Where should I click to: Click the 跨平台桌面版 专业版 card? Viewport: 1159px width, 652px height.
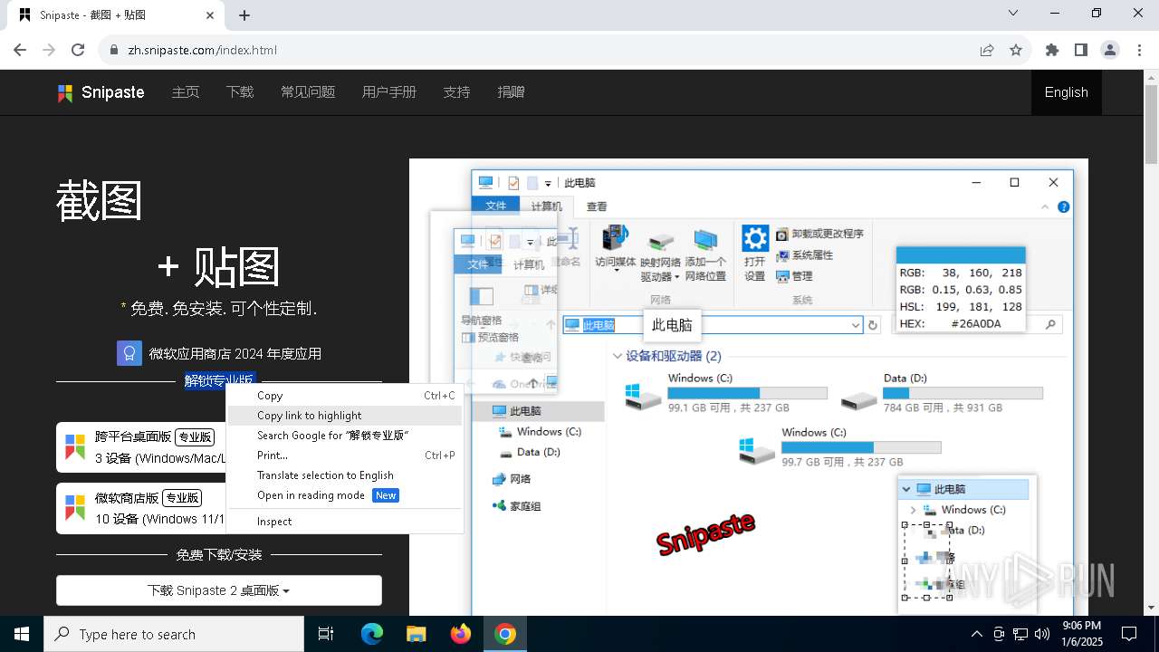[x=141, y=447]
